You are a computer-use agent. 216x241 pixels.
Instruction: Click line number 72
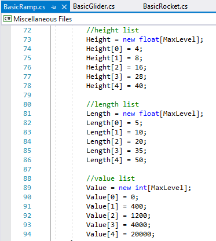(27, 30)
